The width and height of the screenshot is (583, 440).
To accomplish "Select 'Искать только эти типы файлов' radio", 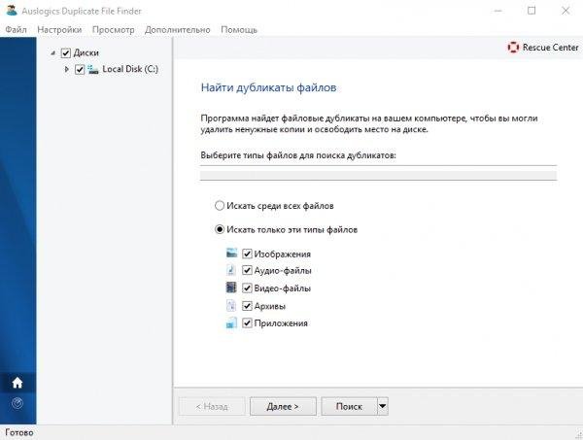I will (x=220, y=229).
